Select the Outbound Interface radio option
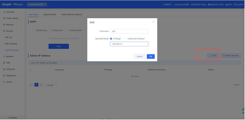This screenshot has width=245, height=120. pyautogui.click(x=126, y=39)
